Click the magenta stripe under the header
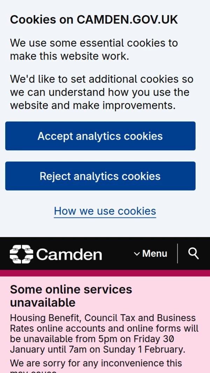 click(105, 273)
